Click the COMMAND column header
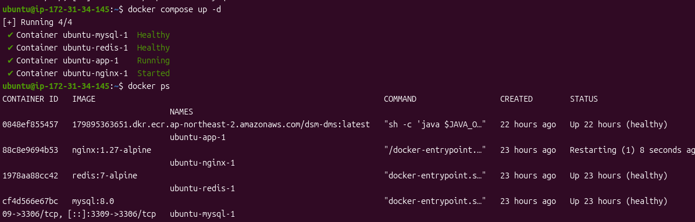This screenshot has height=222, width=695. [400, 99]
